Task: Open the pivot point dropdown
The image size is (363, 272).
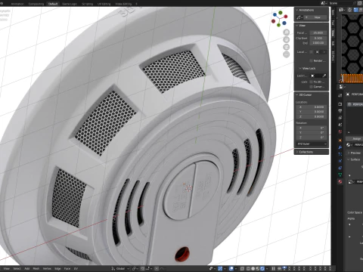Action: point(135,268)
